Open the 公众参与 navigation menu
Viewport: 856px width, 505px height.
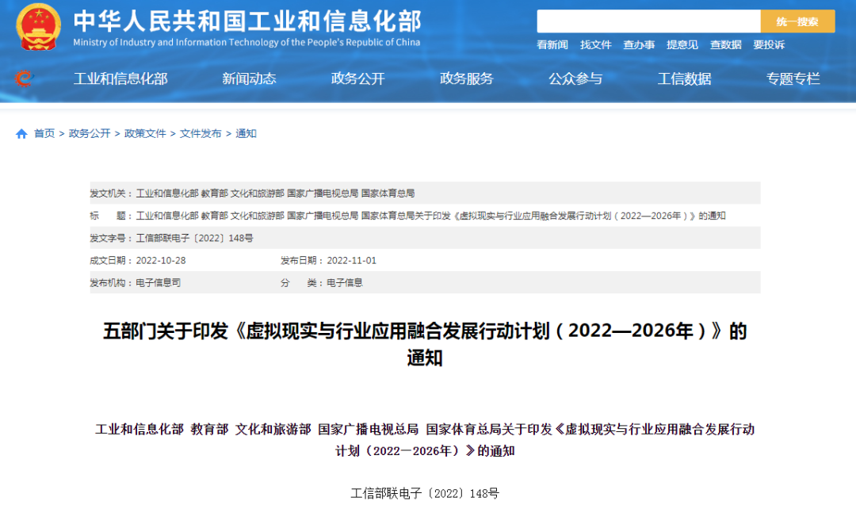pyautogui.click(x=575, y=78)
